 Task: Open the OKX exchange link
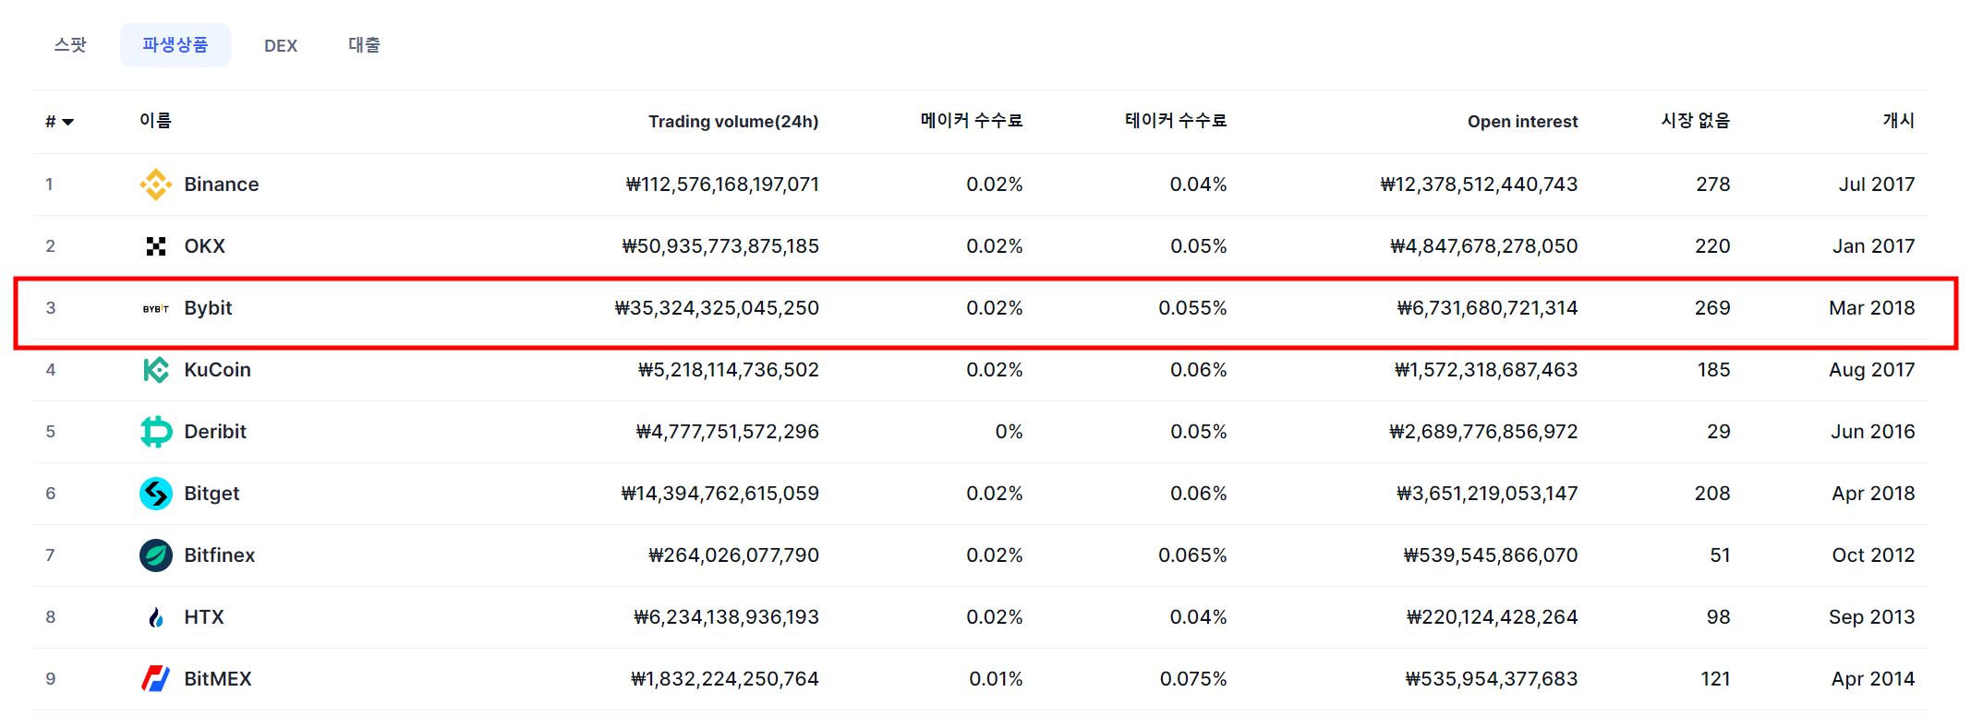click(205, 246)
